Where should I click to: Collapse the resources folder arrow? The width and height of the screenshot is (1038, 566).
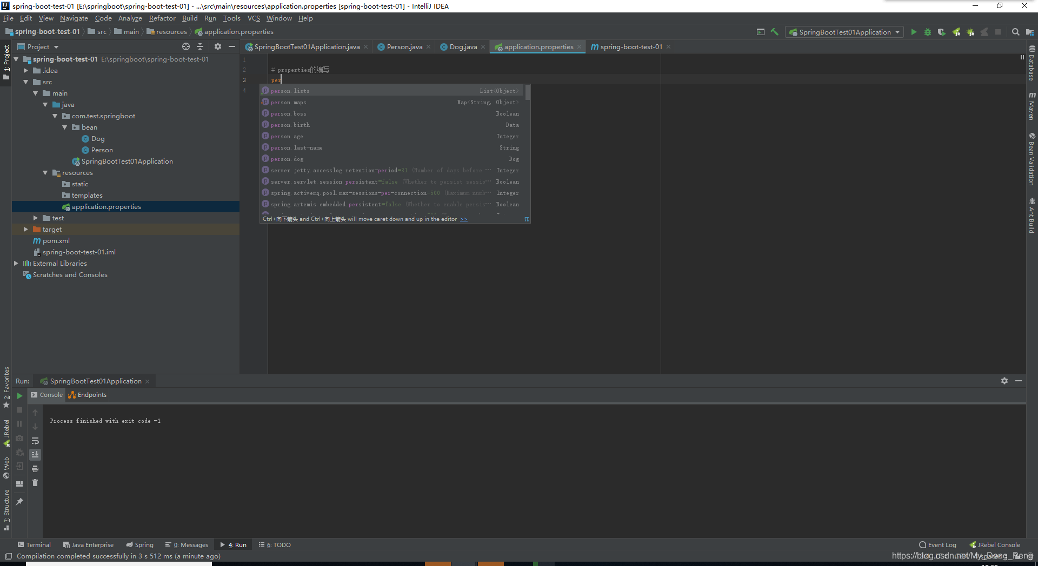click(45, 173)
